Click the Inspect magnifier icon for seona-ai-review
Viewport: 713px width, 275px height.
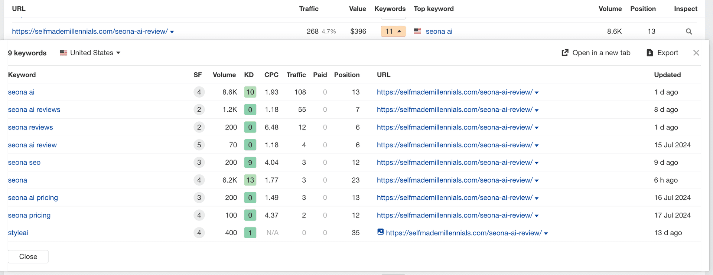(689, 32)
